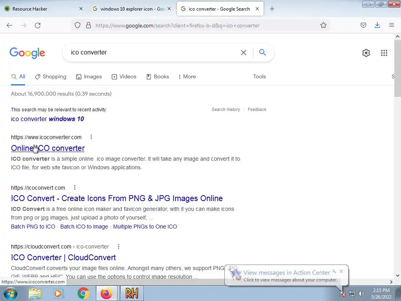The height and width of the screenshot is (301, 401).
Task: Clear the Google search box
Action: (x=244, y=53)
